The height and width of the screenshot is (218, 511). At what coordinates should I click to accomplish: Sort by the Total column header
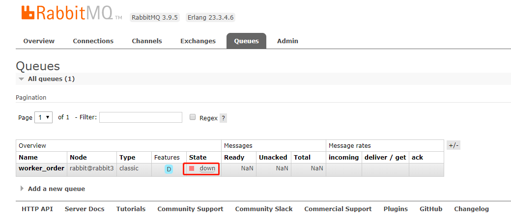(x=302, y=158)
